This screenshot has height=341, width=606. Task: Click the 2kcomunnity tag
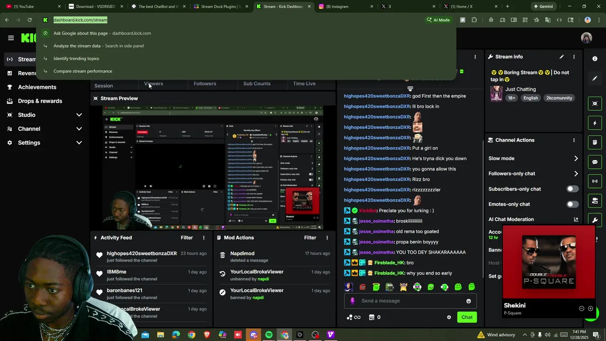coord(559,98)
